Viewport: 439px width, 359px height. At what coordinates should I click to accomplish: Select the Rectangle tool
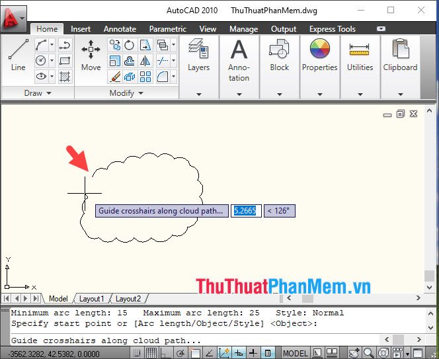(x=65, y=60)
